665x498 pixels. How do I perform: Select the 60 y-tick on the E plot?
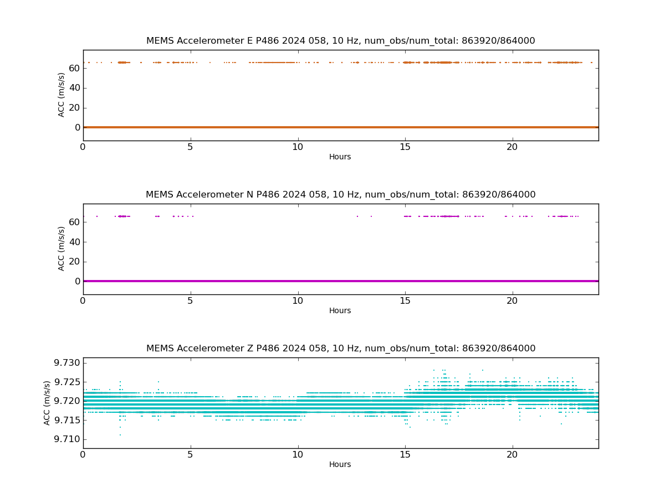[x=74, y=68]
